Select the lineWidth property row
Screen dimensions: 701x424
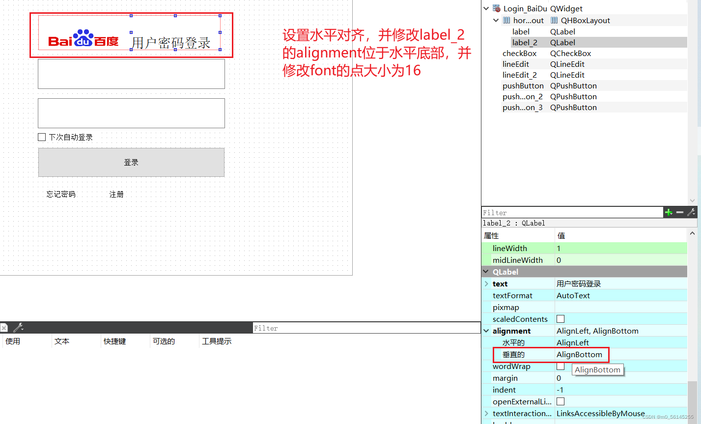[x=584, y=248]
